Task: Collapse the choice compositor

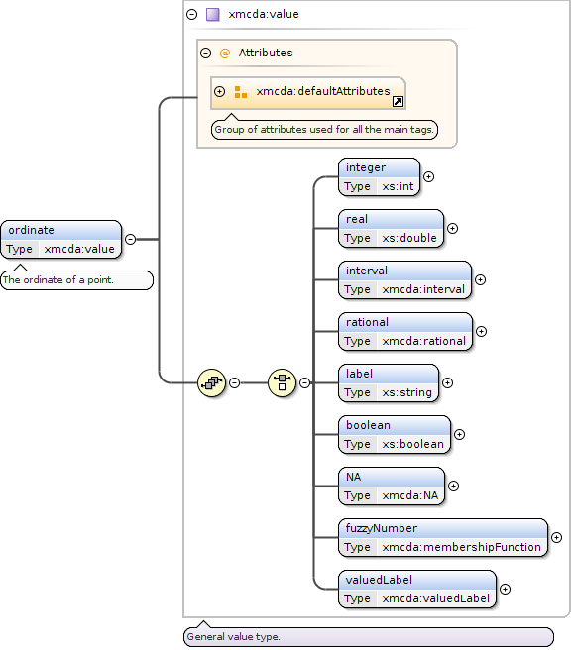Action: (305, 382)
